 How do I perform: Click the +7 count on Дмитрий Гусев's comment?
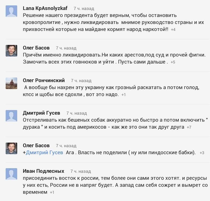[189, 127]
